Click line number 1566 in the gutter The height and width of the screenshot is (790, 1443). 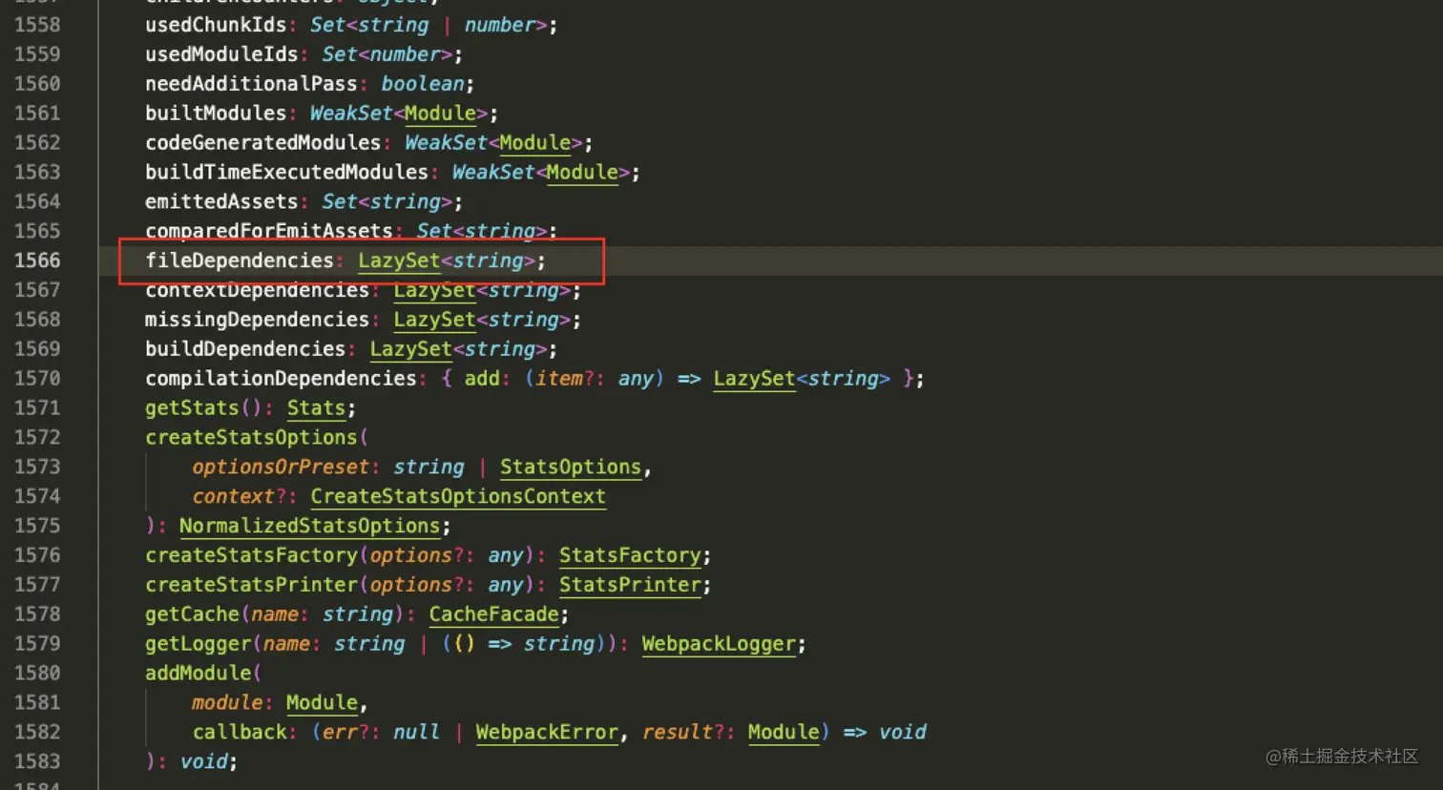(37, 260)
